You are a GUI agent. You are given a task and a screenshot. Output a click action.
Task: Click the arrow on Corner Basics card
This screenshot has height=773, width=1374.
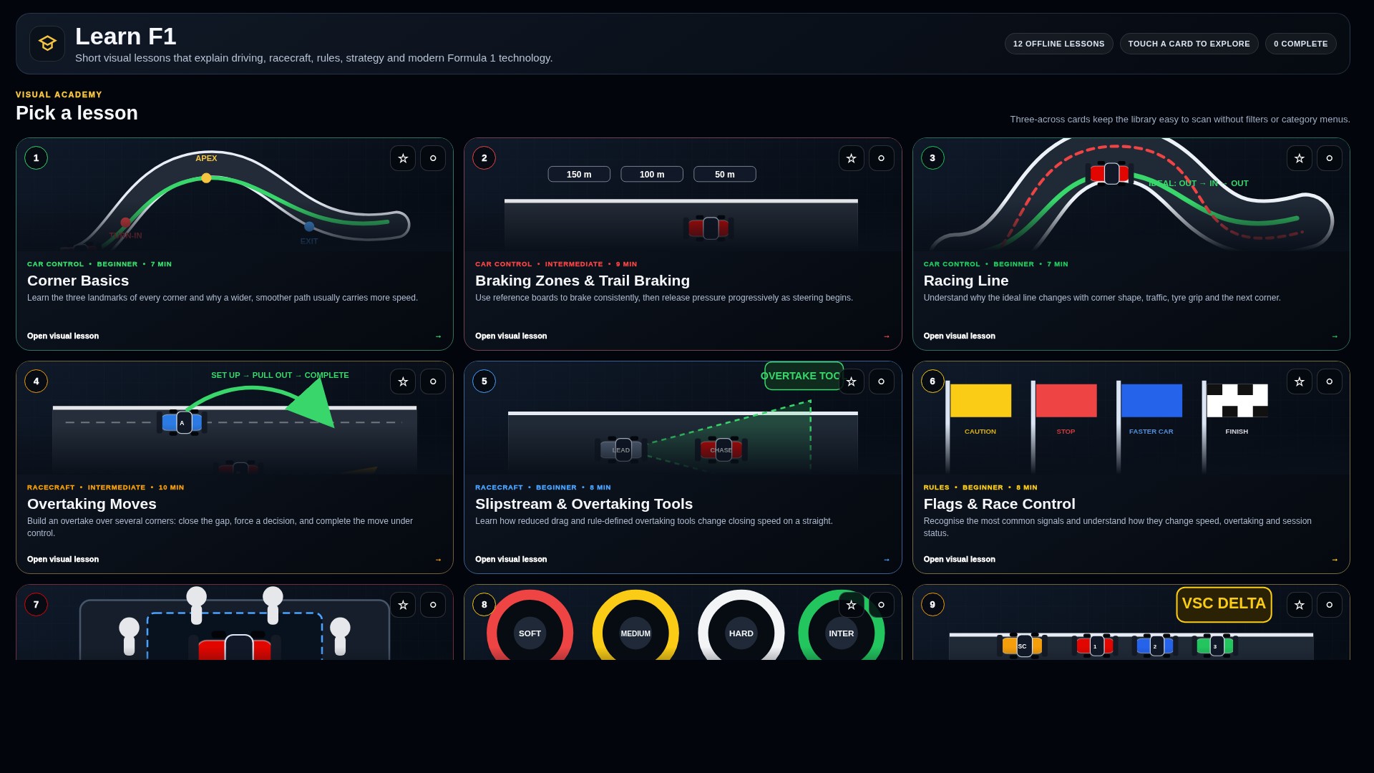(438, 336)
